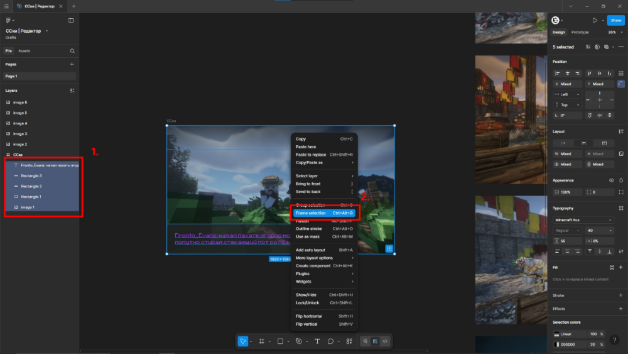Click the present play icon
This screenshot has height=354, width=628.
595,20
